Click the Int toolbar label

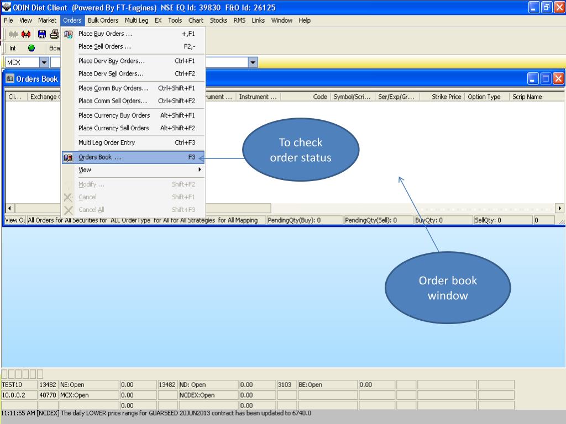[13, 48]
